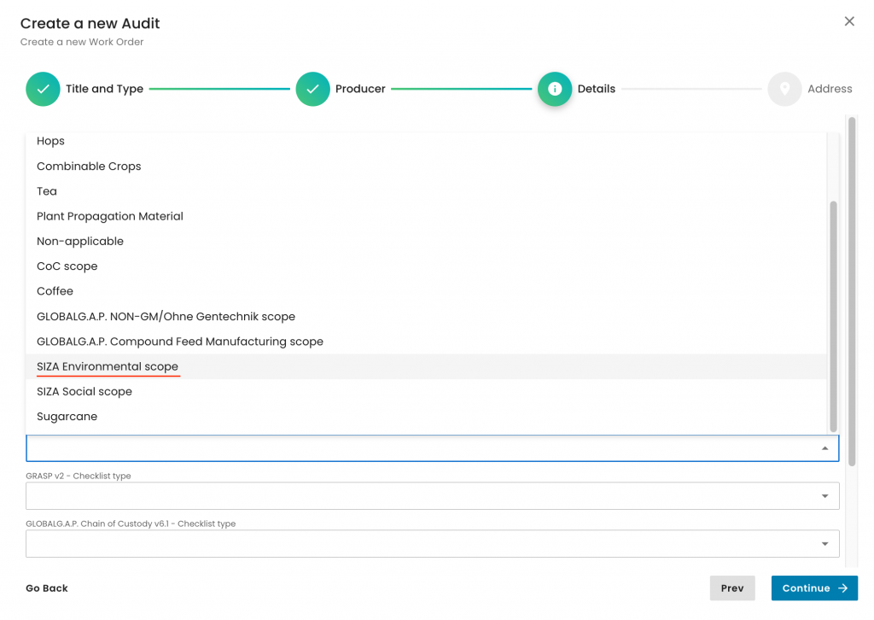Click the Title and Type checkmark icon
Image resolution: width=874 pixels, height=620 pixels.
click(x=43, y=89)
